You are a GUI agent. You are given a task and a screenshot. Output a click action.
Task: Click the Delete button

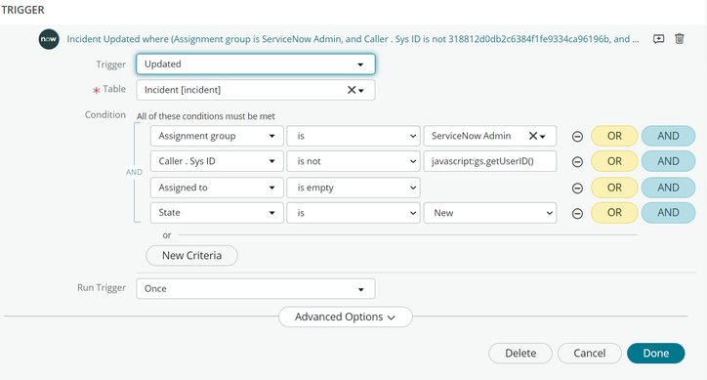pyautogui.click(x=520, y=353)
